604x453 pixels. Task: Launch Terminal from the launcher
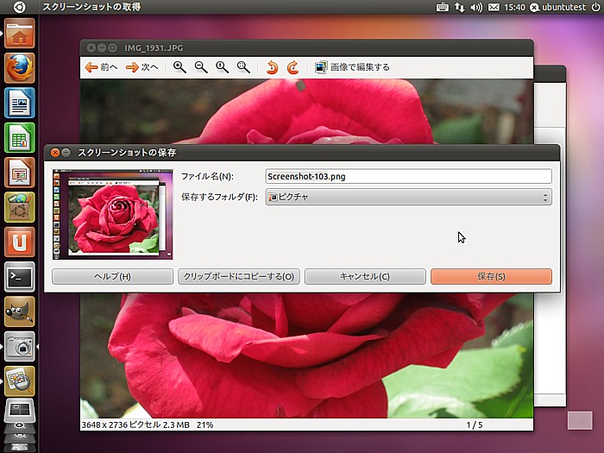[x=20, y=277]
